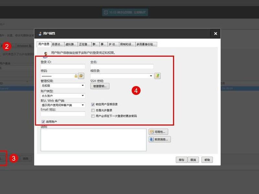
Task: Switch to the 用户信息 tab
Action: point(44,44)
